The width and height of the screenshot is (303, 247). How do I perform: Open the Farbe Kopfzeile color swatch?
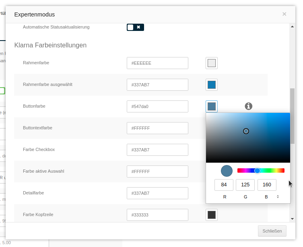click(212, 215)
